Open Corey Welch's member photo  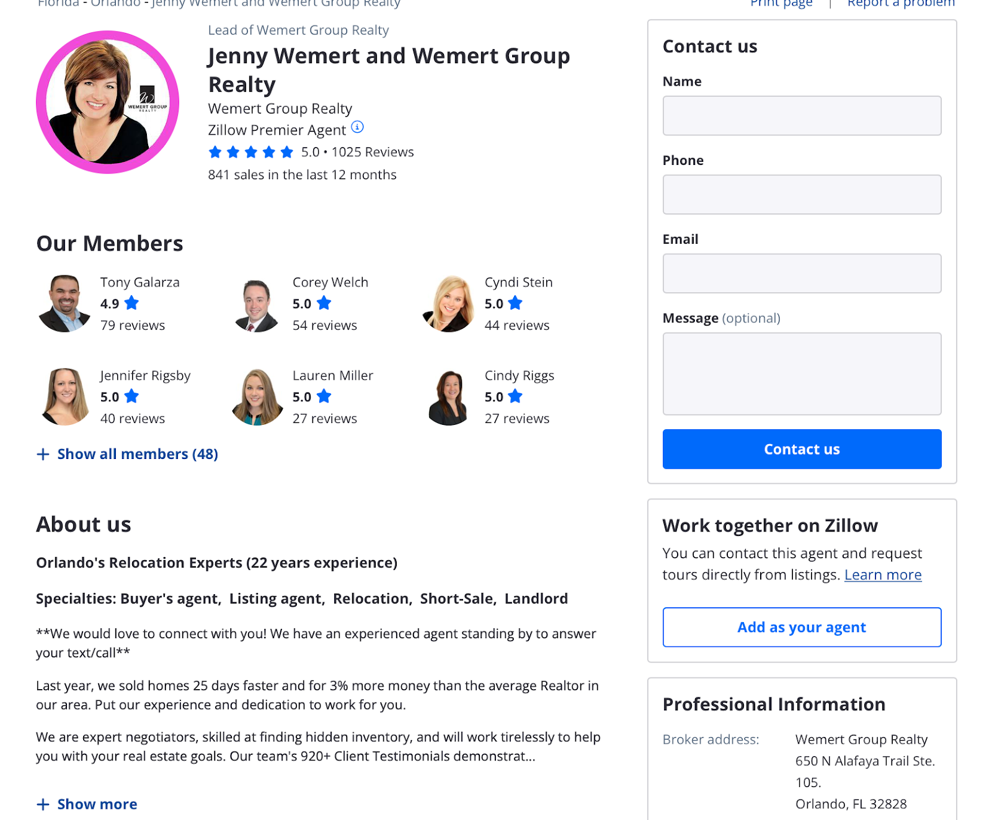click(257, 305)
